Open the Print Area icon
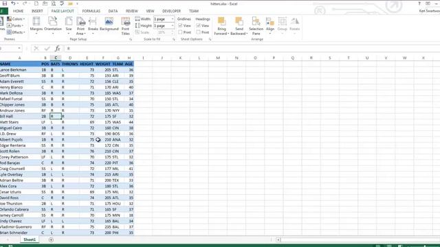The height and width of the screenshot is (247, 440). coord(81,21)
